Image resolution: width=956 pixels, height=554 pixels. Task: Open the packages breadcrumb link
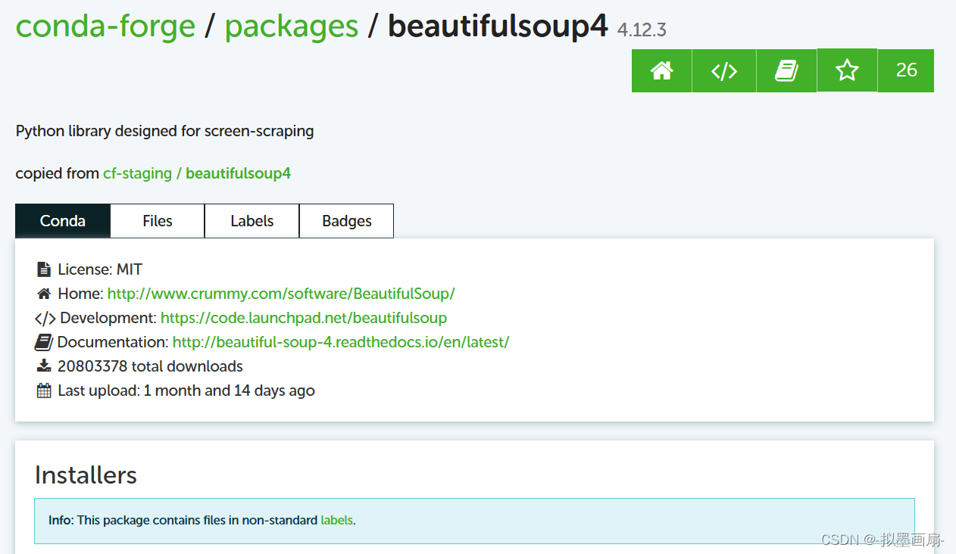[292, 26]
